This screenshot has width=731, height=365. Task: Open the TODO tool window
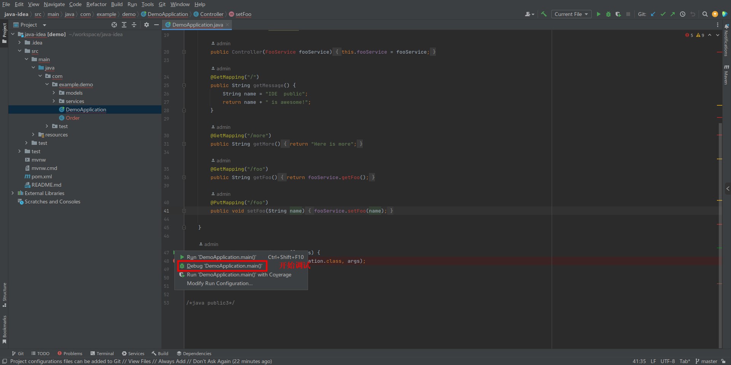[40, 353]
